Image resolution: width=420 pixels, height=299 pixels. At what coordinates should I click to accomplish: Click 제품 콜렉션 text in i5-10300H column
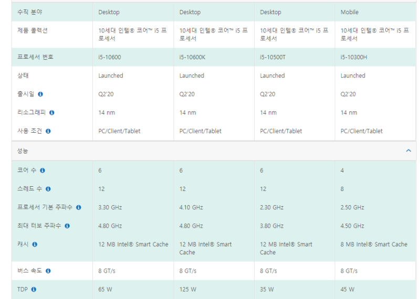coord(375,35)
